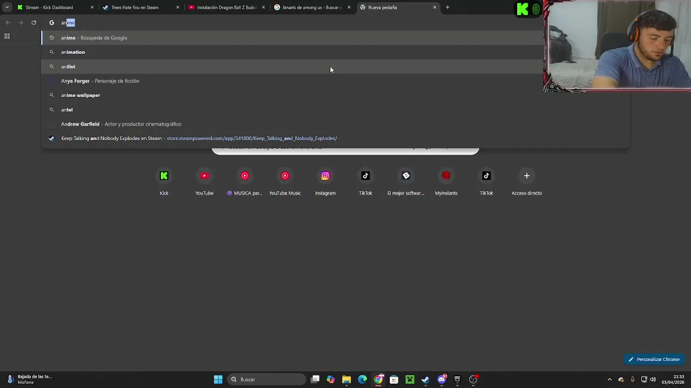Click the microphone tray icon
Screen dimensions: 691x388
(632, 379)
